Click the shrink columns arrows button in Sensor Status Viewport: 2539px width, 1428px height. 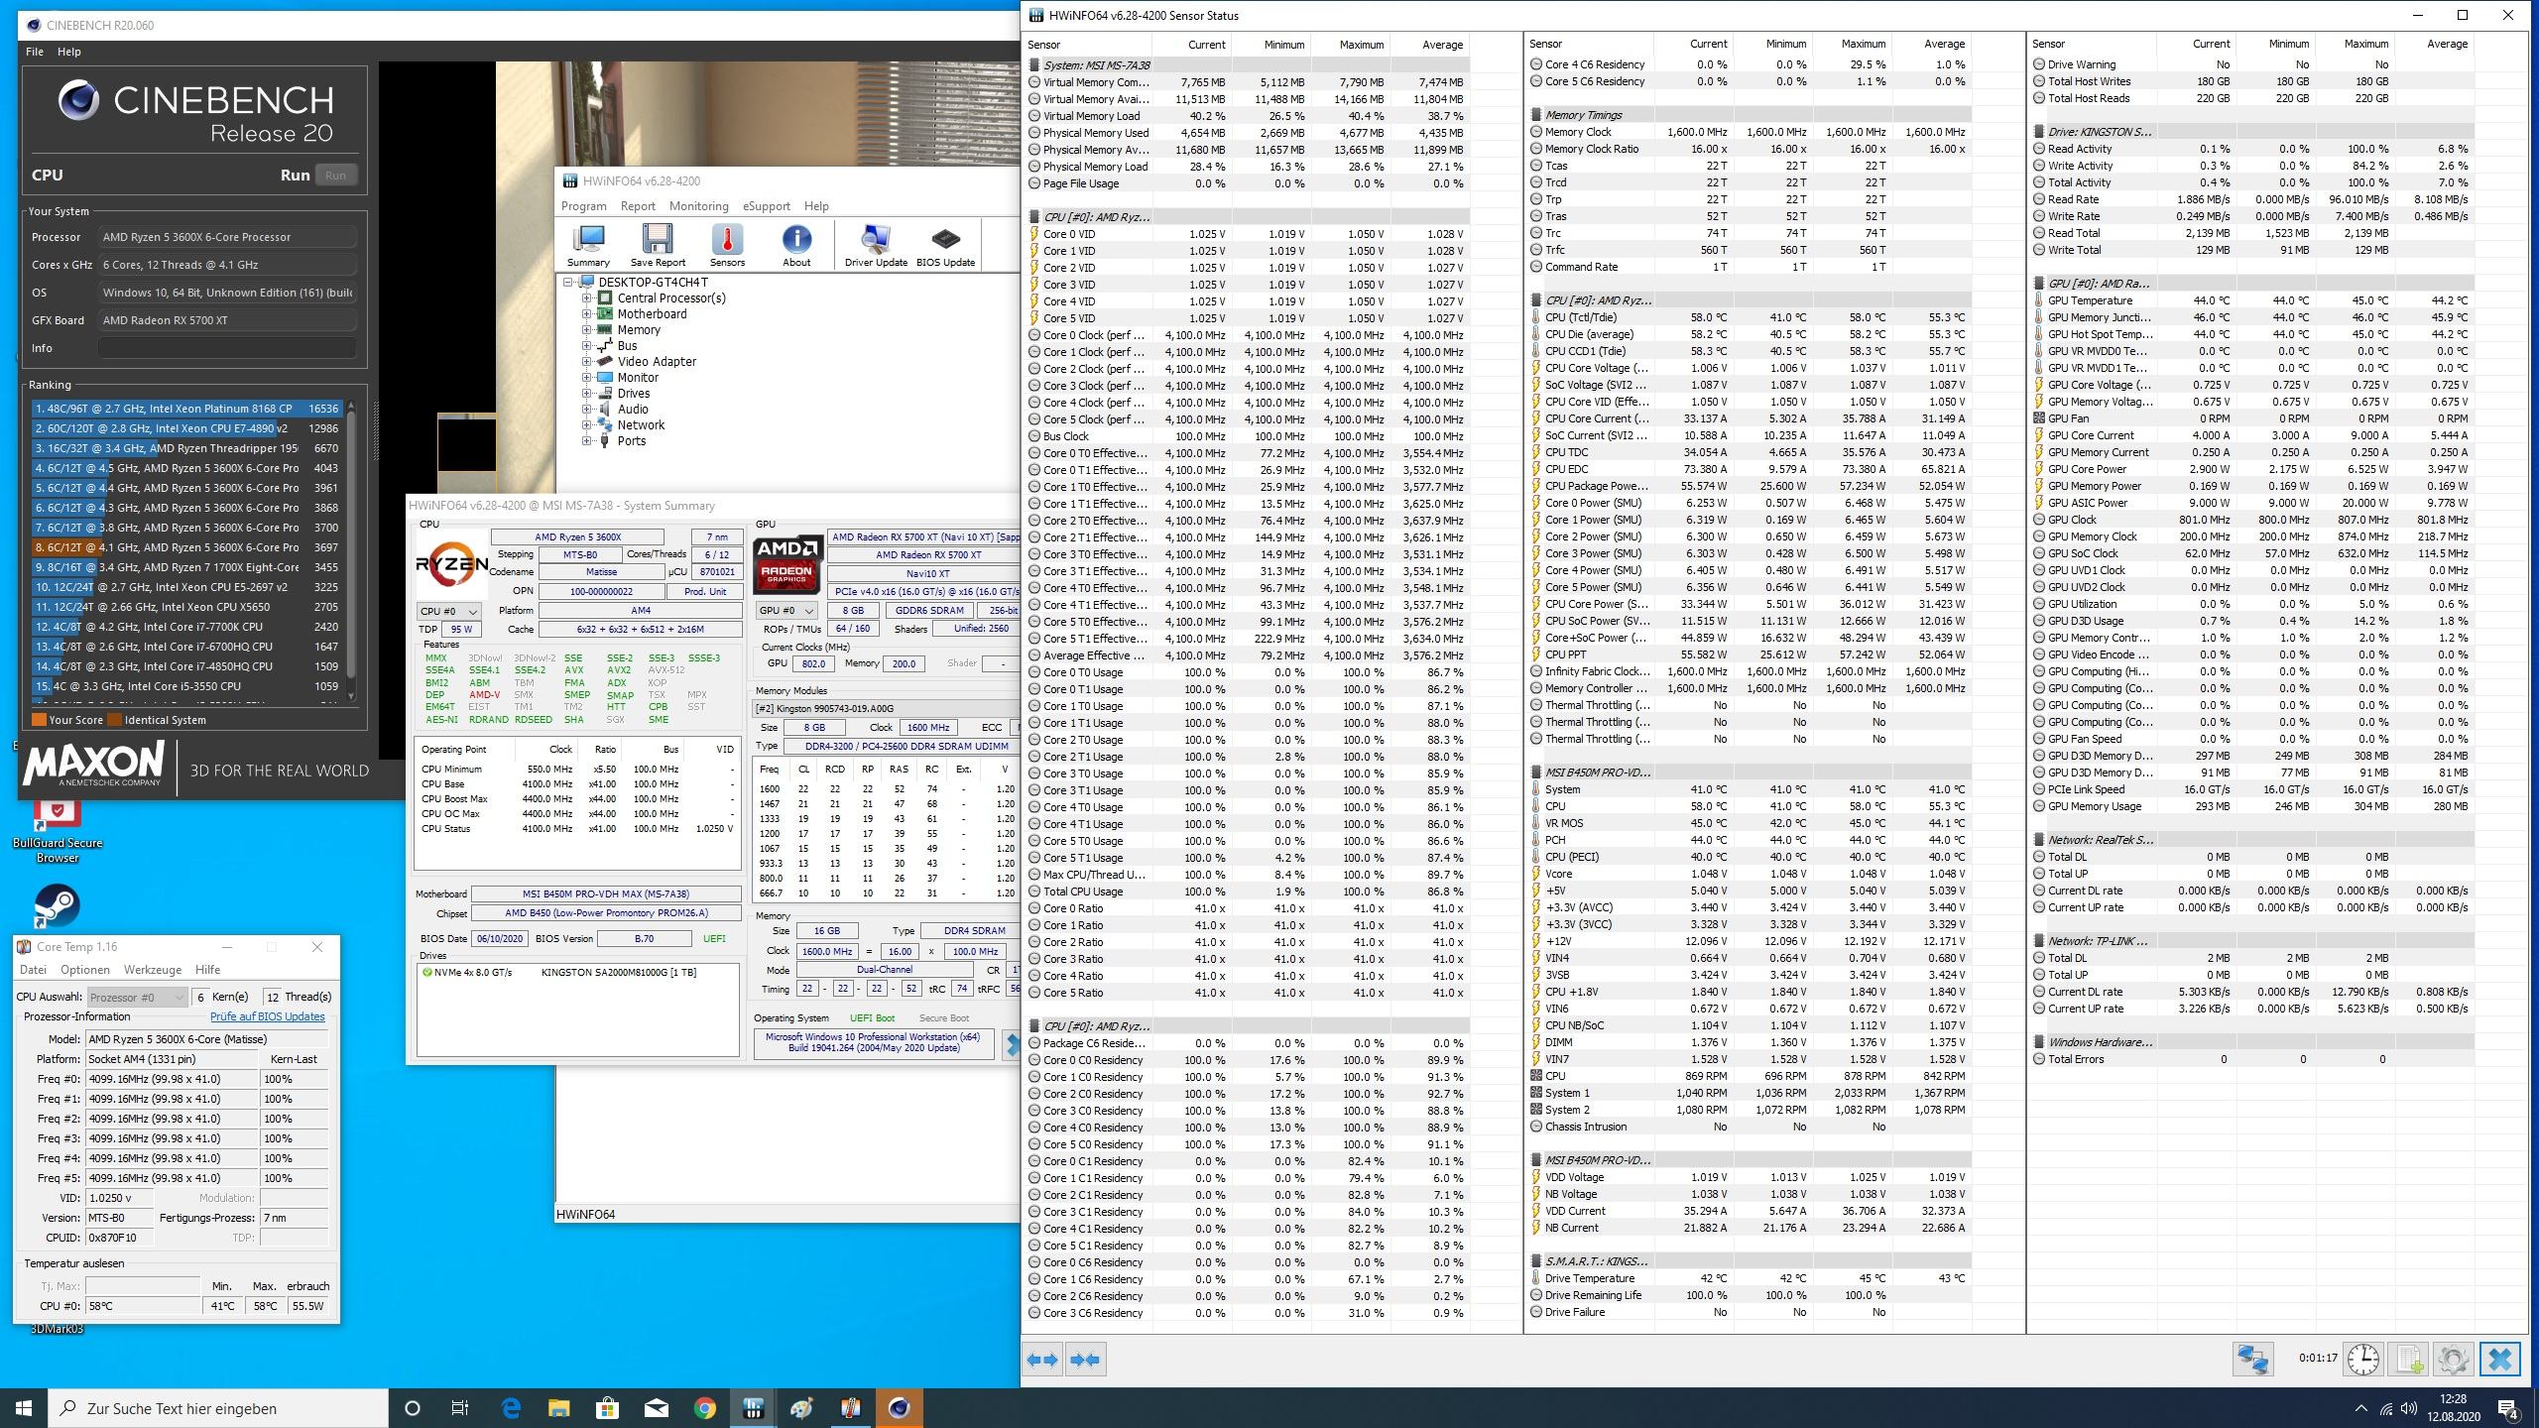click(x=1085, y=1360)
